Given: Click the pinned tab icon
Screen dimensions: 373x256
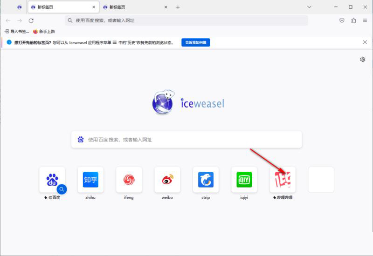Looking at the screenshot, I should [20, 7].
